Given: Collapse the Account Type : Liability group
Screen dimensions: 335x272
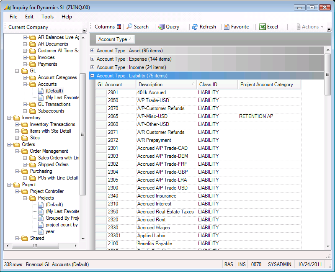Looking at the screenshot, I should click(93, 76).
